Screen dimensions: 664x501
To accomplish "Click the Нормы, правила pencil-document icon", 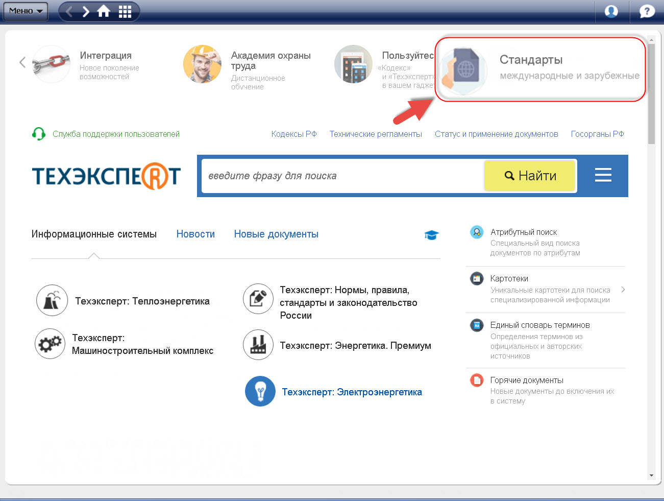I will [x=258, y=299].
